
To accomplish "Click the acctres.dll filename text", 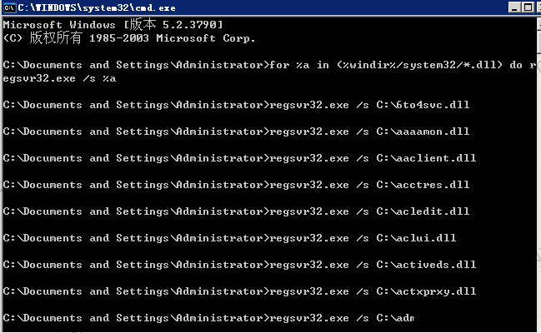I will tap(433, 185).
